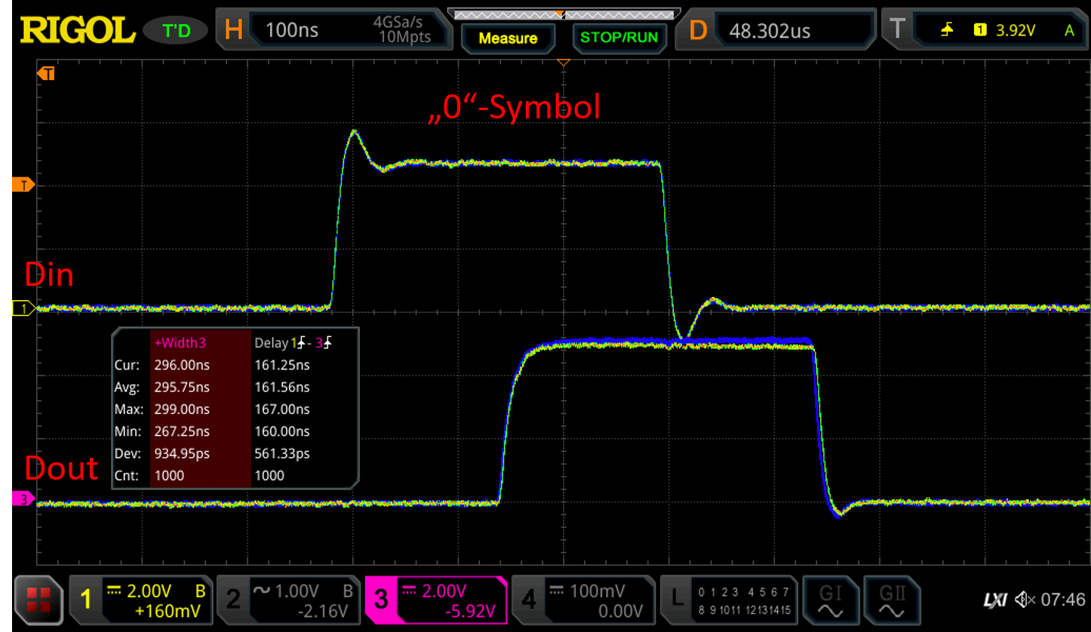The width and height of the screenshot is (1091, 632).
Task: Open horizontal timebase 100ns setting
Action: click(x=330, y=30)
